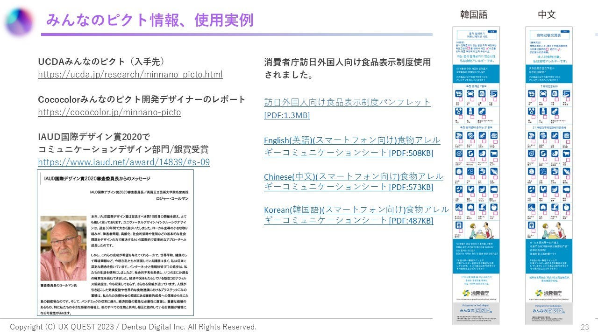Open the UCDA minnano_picto.html link

pyautogui.click(x=130, y=74)
